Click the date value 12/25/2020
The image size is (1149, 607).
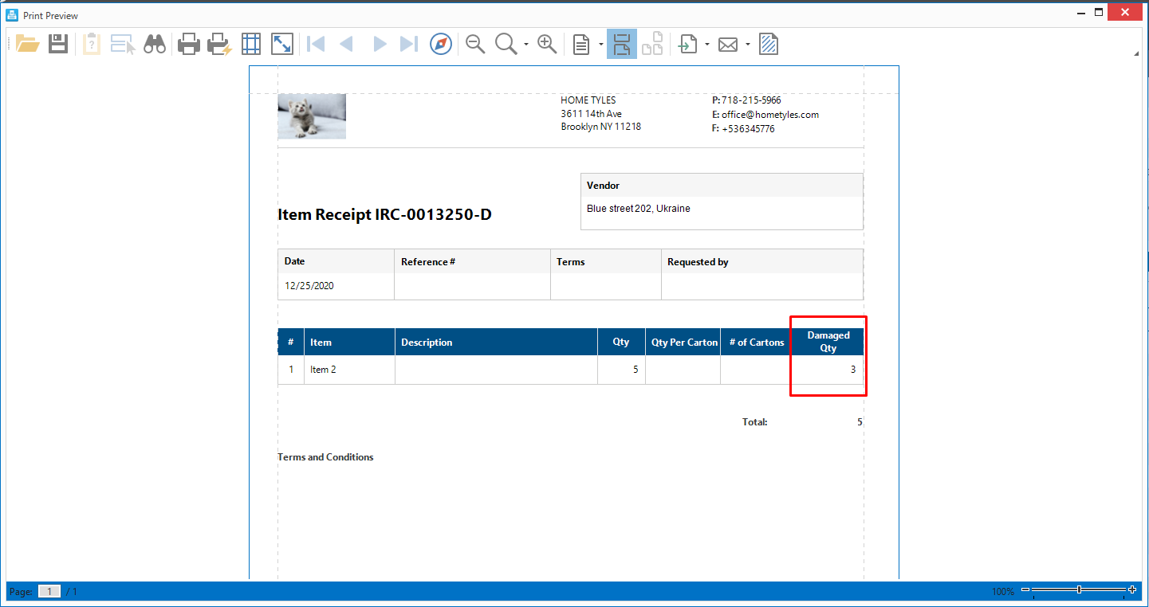(x=309, y=285)
